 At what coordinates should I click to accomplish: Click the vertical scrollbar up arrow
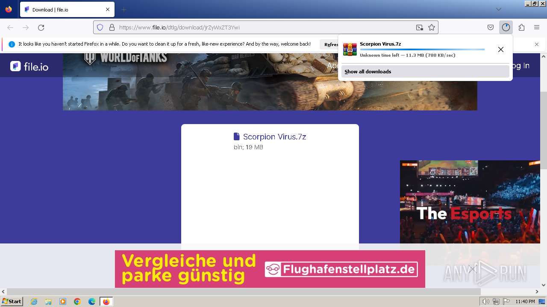coord(544,56)
